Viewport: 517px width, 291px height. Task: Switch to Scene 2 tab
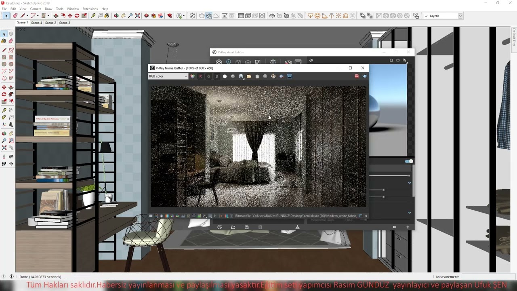50,23
